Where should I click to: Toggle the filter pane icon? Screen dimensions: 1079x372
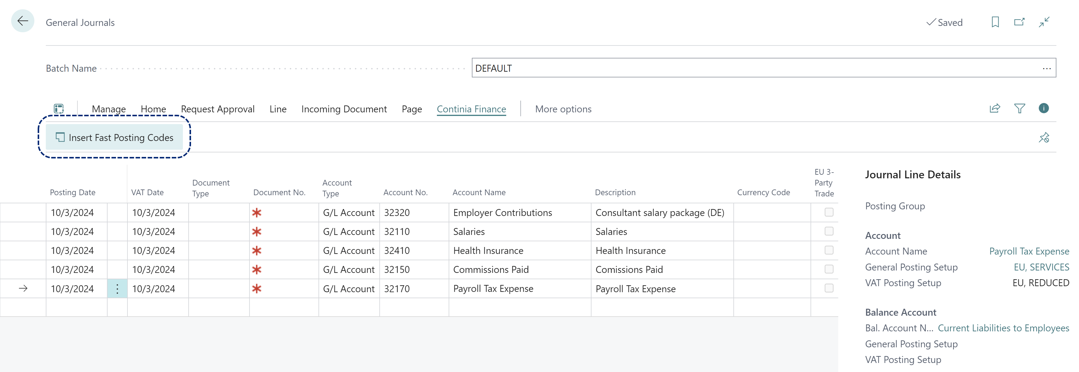(1020, 108)
